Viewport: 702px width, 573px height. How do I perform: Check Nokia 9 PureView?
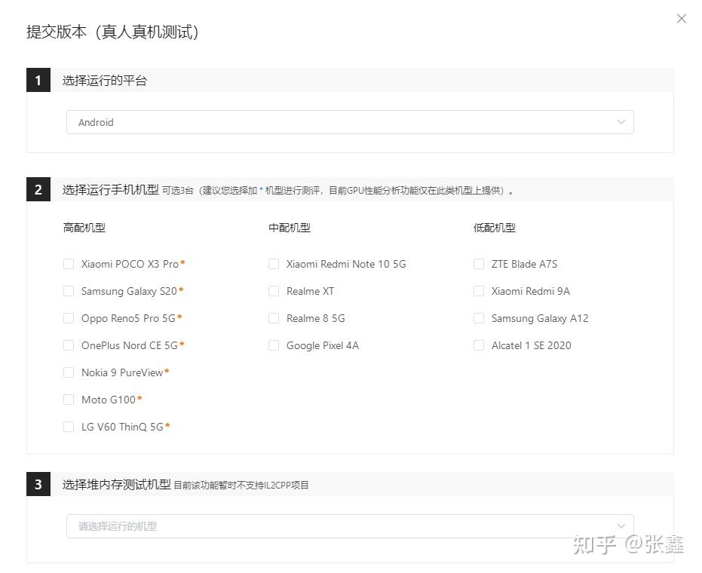[69, 372]
